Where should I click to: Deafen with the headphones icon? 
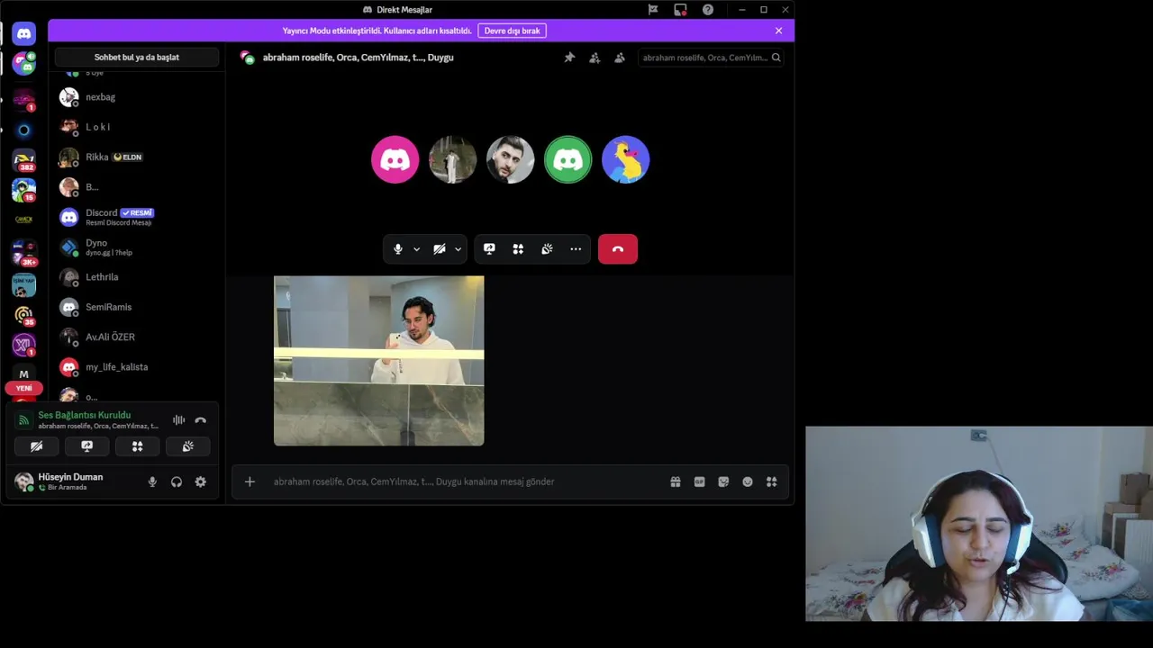point(177,482)
